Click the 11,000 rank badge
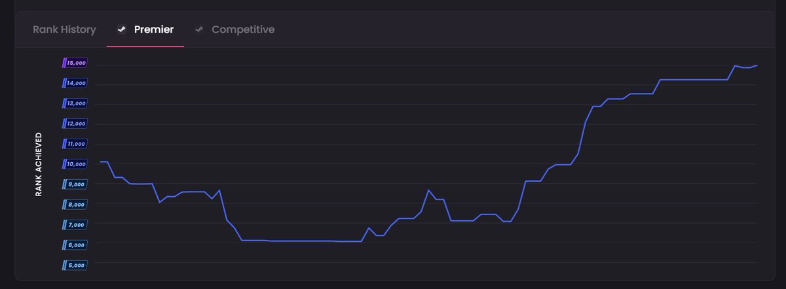The height and width of the screenshot is (289, 786). 75,144
